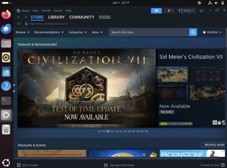Click the blue search magnifier button
227x168 pixels.
pos(193,32)
